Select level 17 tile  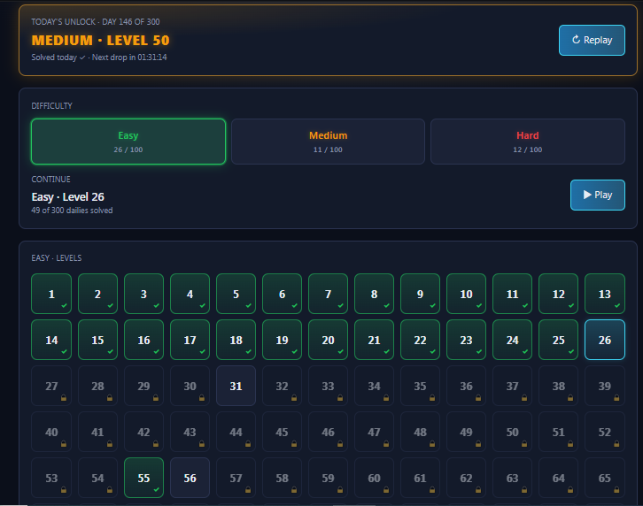point(190,340)
